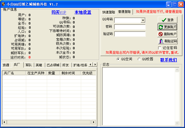Toggle the 记住密码 checkbox
Screen dimensions: 185x128
point(160,48)
